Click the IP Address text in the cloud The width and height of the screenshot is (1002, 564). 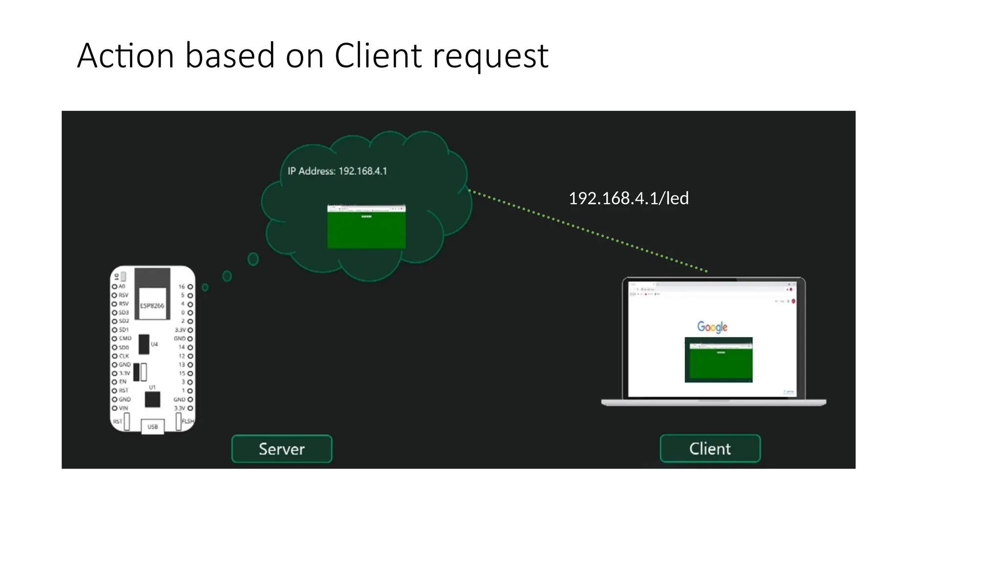(x=337, y=171)
